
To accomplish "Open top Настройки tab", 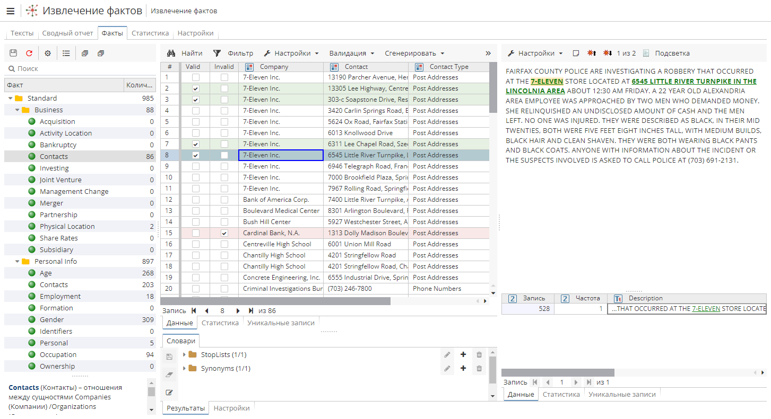I will (x=196, y=33).
